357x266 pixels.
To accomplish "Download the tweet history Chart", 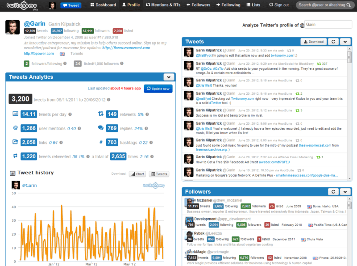I will pos(138,174).
